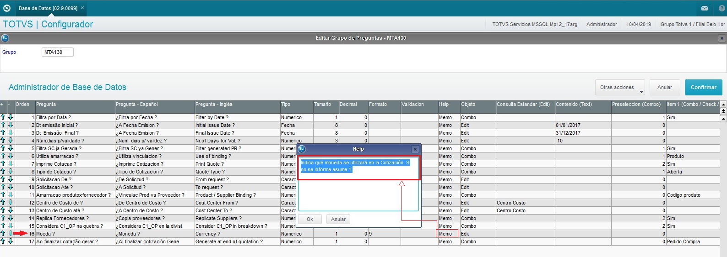Close the Base de Datos tab

pos(82,8)
